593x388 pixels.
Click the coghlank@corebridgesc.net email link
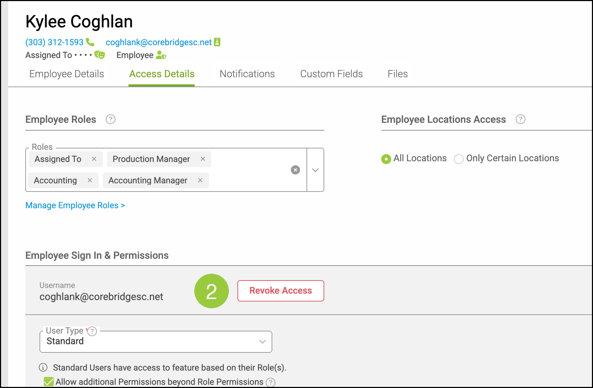159,42
